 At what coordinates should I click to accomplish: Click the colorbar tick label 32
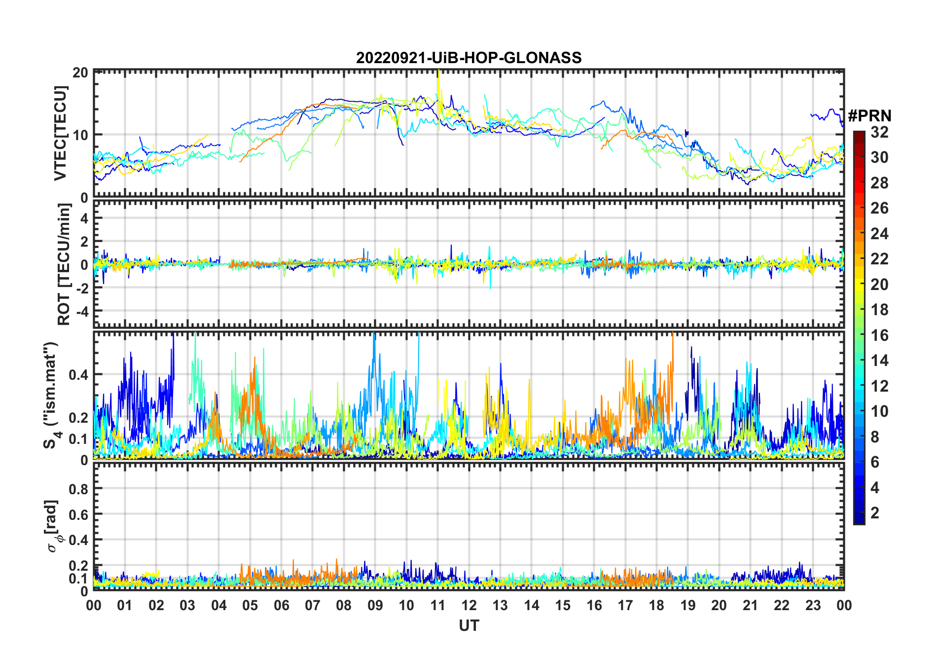[x=879, y=132]
